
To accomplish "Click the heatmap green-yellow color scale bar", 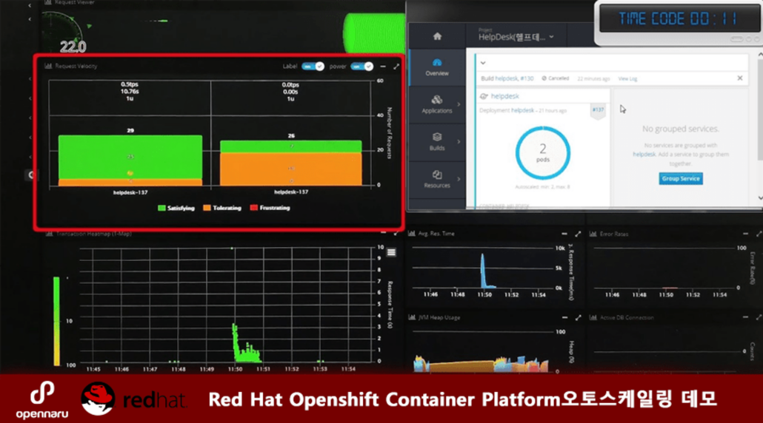I will 56,321.
